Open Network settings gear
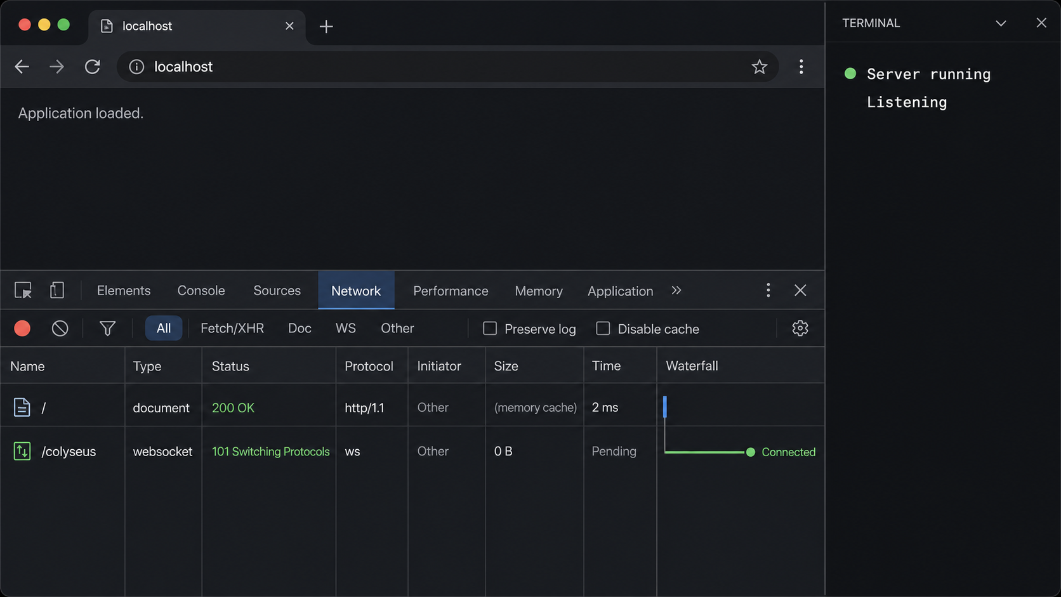This screenshot has width=1061, height=597. 800,328
